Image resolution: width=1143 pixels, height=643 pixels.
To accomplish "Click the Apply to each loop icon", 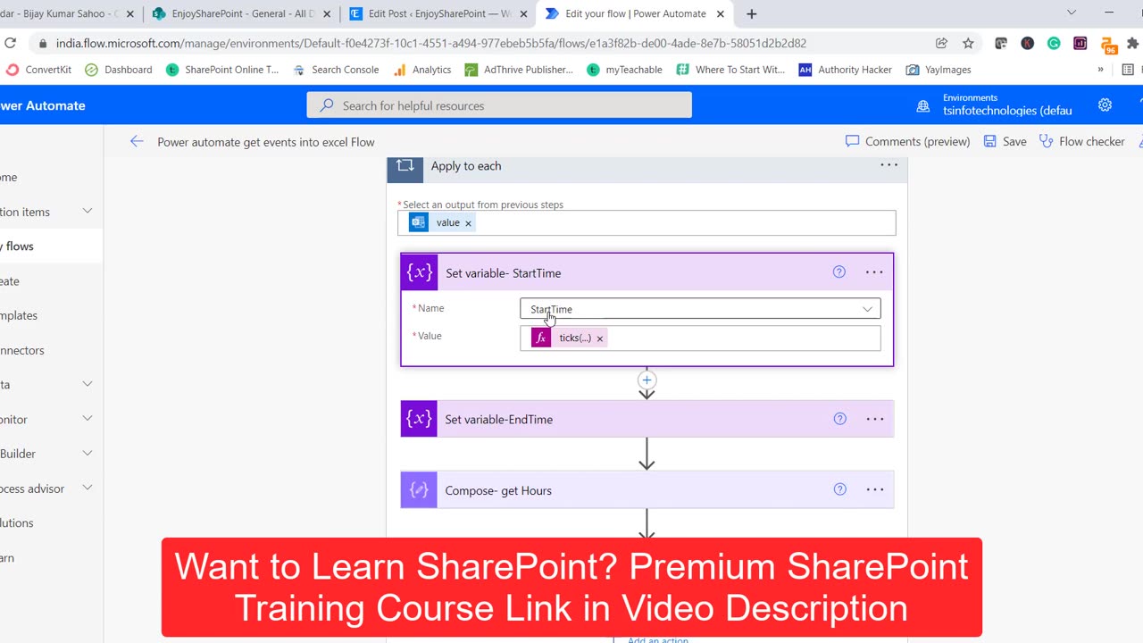I will click(x=405, y=166).
